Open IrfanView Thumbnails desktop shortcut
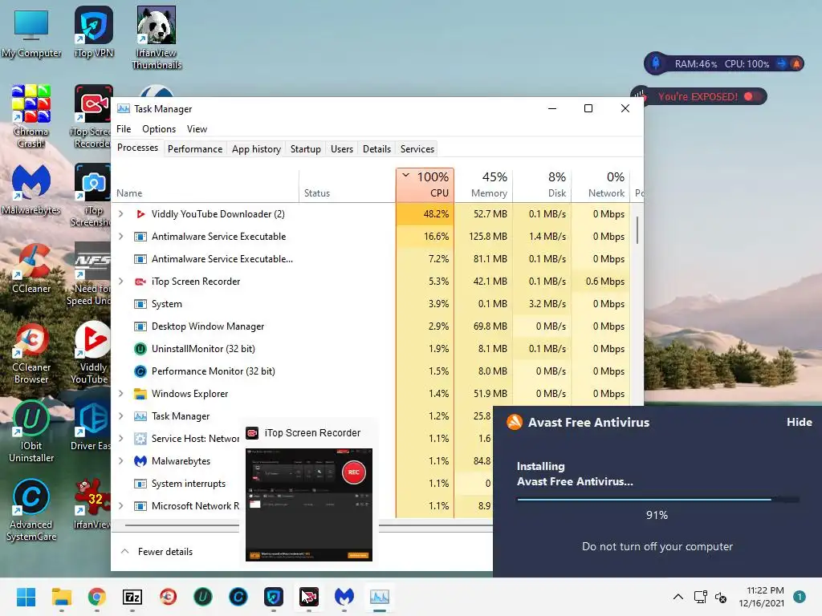This screenshot has width=822, height=616. pos(157,38)
